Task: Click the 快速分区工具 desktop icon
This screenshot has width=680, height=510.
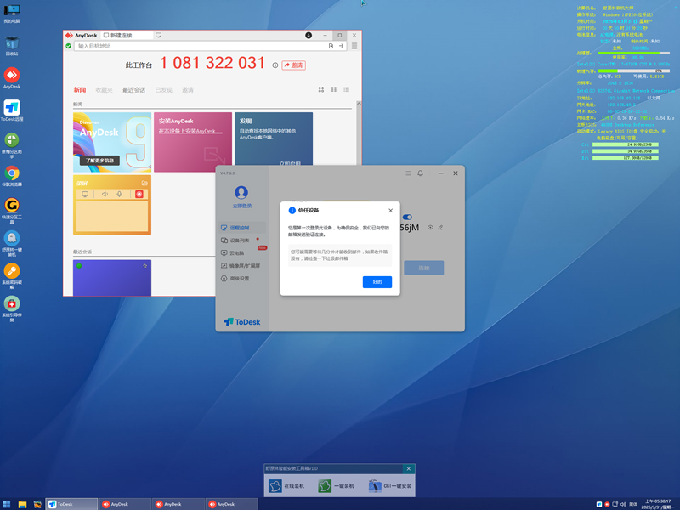Action: pyautogui.click(x=12, y=211)
